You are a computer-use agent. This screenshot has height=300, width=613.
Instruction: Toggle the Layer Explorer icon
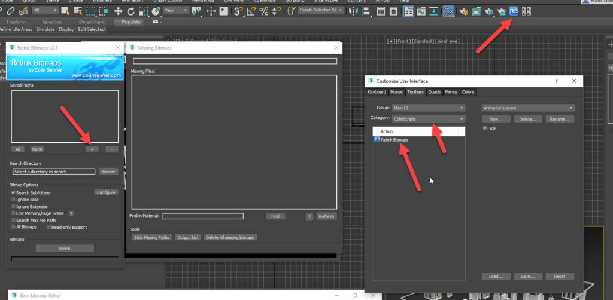[x=394, y=11]
